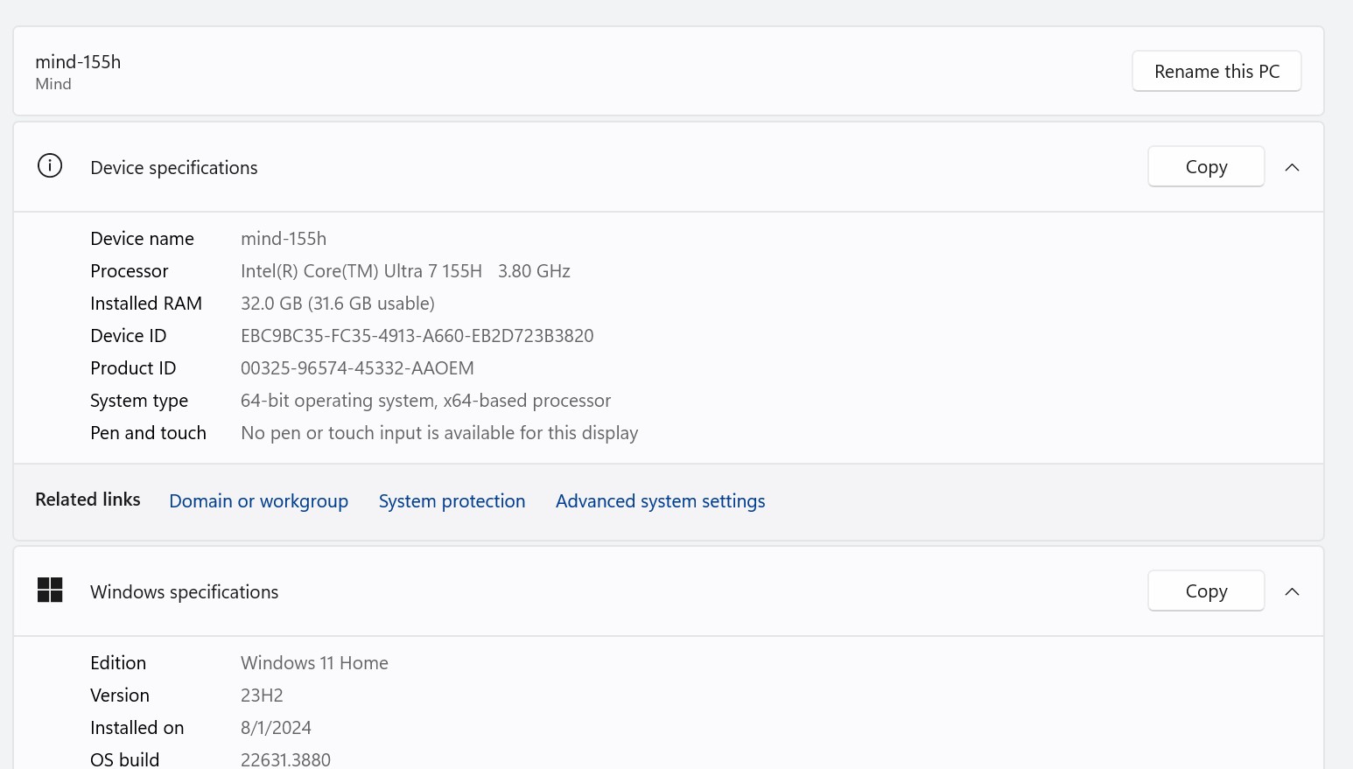Copy the device specifications

point(1205,167)
